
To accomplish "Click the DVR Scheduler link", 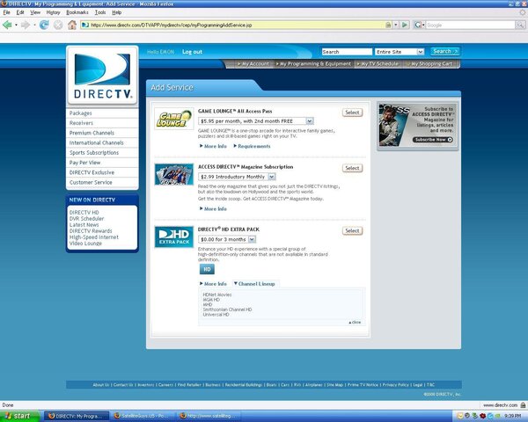I will coord(86,219).
